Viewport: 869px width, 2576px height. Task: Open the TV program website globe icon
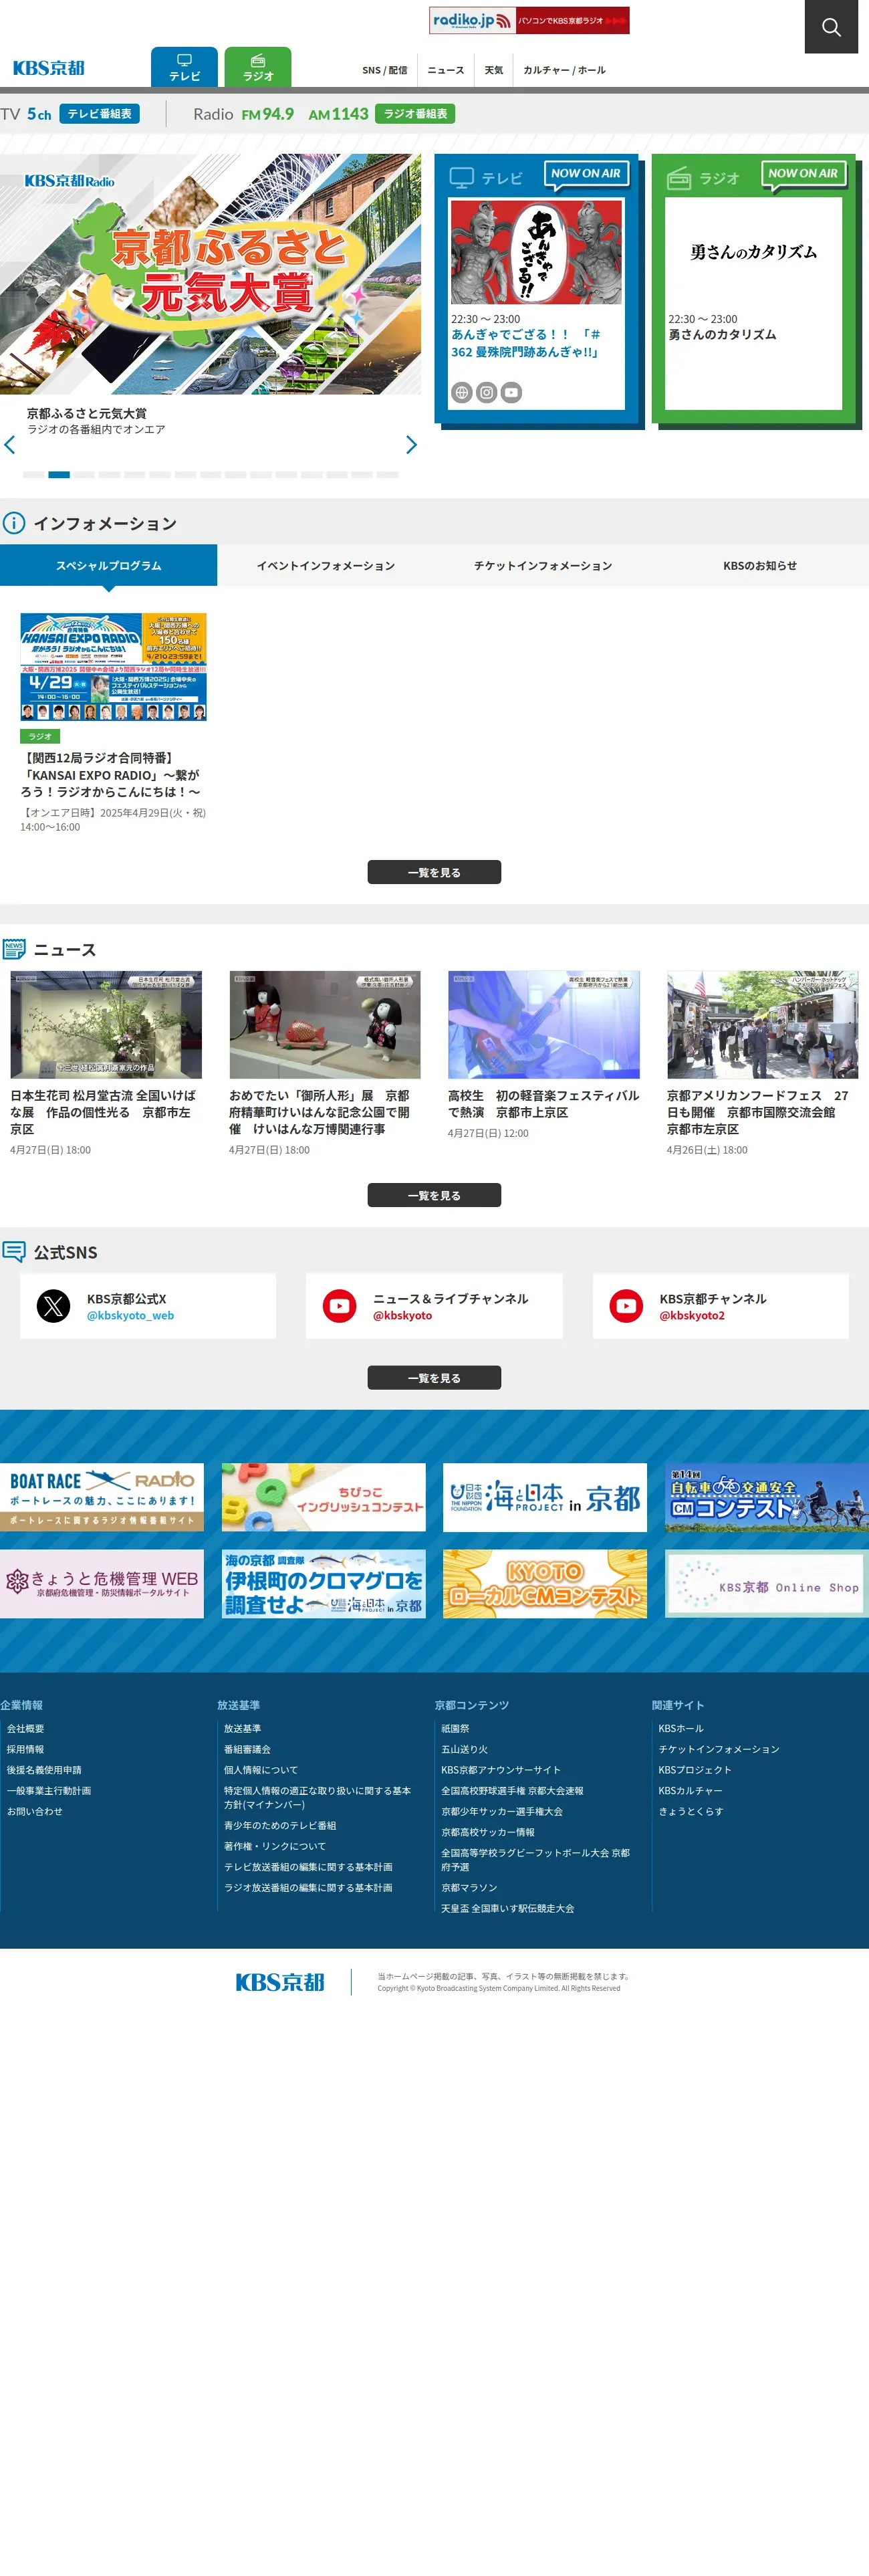pos(461,393)
